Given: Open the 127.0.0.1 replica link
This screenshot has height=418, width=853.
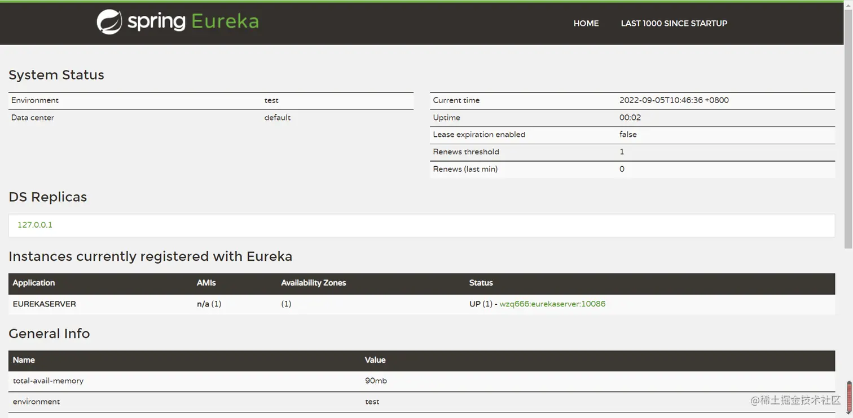Looking at the screenshot, I should [x=35, y=225].
